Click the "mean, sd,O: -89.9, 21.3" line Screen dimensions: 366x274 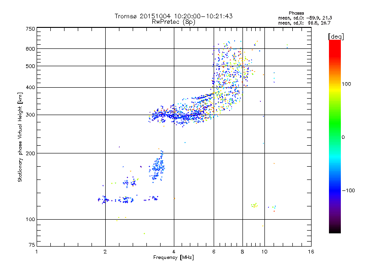point(305,18)
